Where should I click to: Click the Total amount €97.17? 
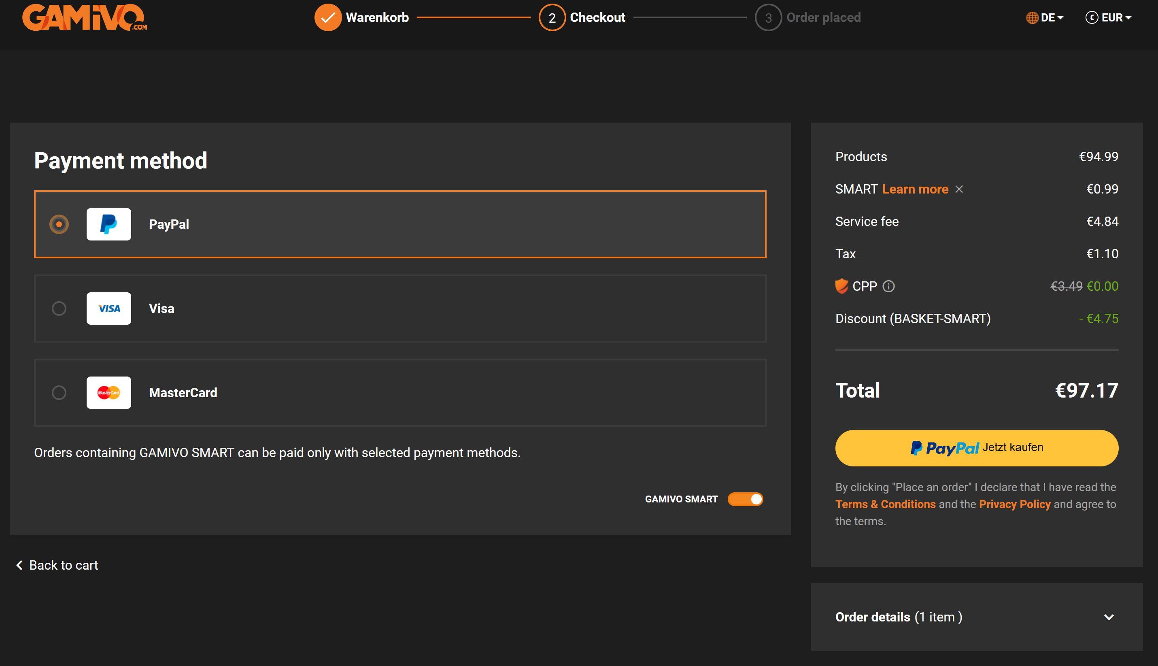click(x=1086, y=391)
